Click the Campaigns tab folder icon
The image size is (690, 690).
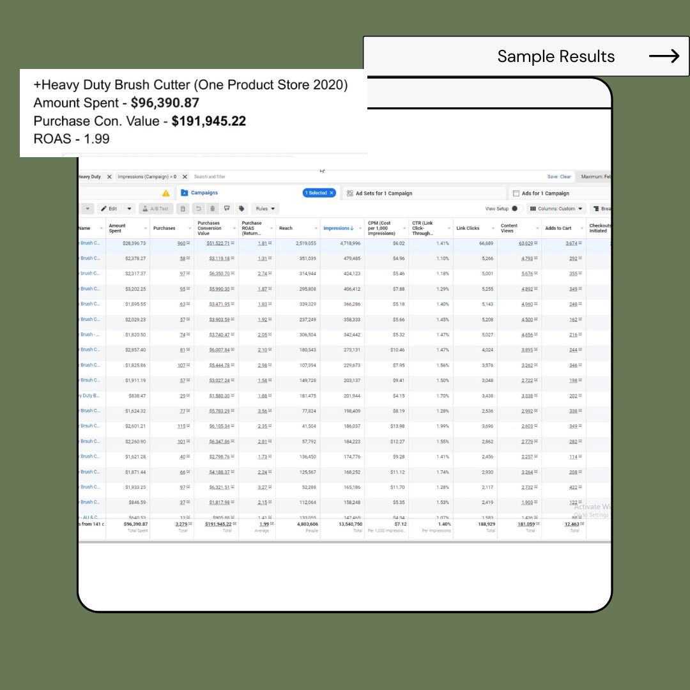pyautogui.click(x=185, y=193)
